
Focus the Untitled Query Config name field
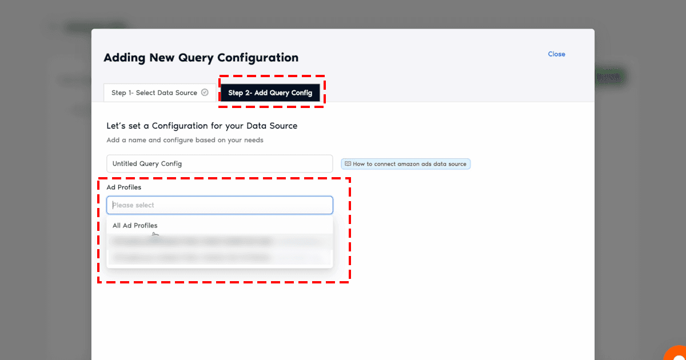point(220,163)
